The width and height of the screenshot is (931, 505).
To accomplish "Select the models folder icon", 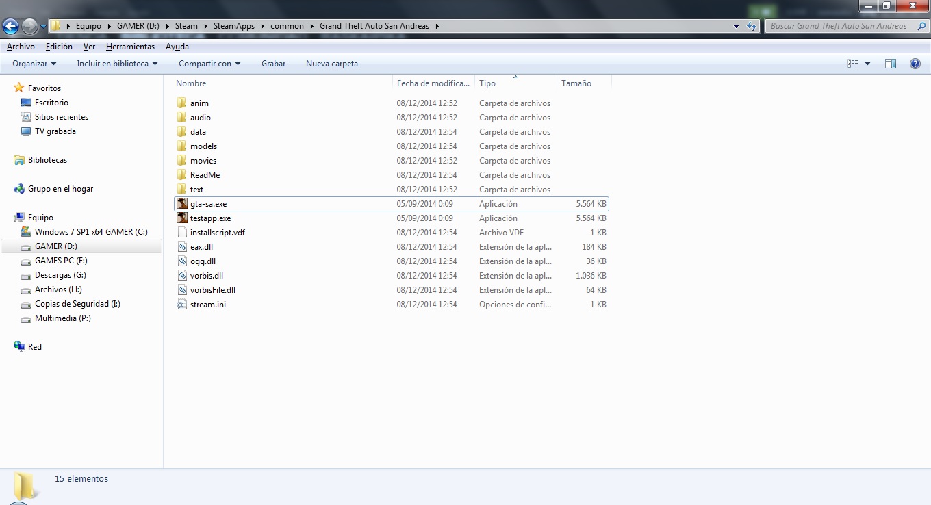I will click(x=181, y=146).
